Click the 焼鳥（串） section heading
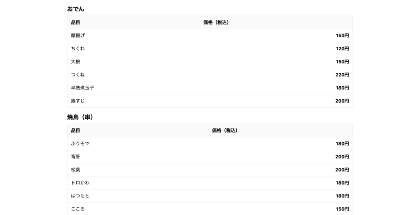This screenshot has width=420, height=215. pyautogui.click(x=80, y=117)
